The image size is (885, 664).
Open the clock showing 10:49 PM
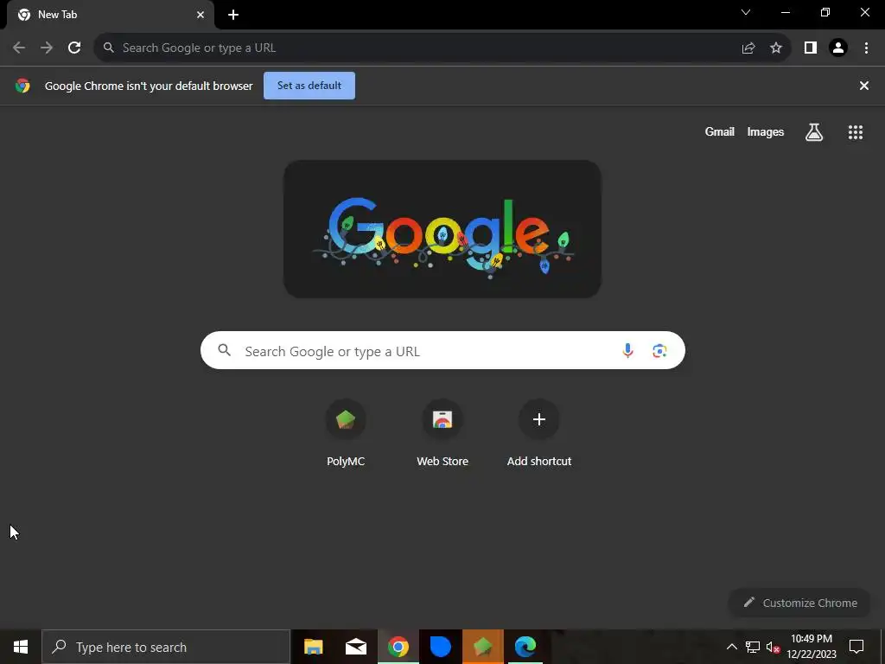coord(812,647)
